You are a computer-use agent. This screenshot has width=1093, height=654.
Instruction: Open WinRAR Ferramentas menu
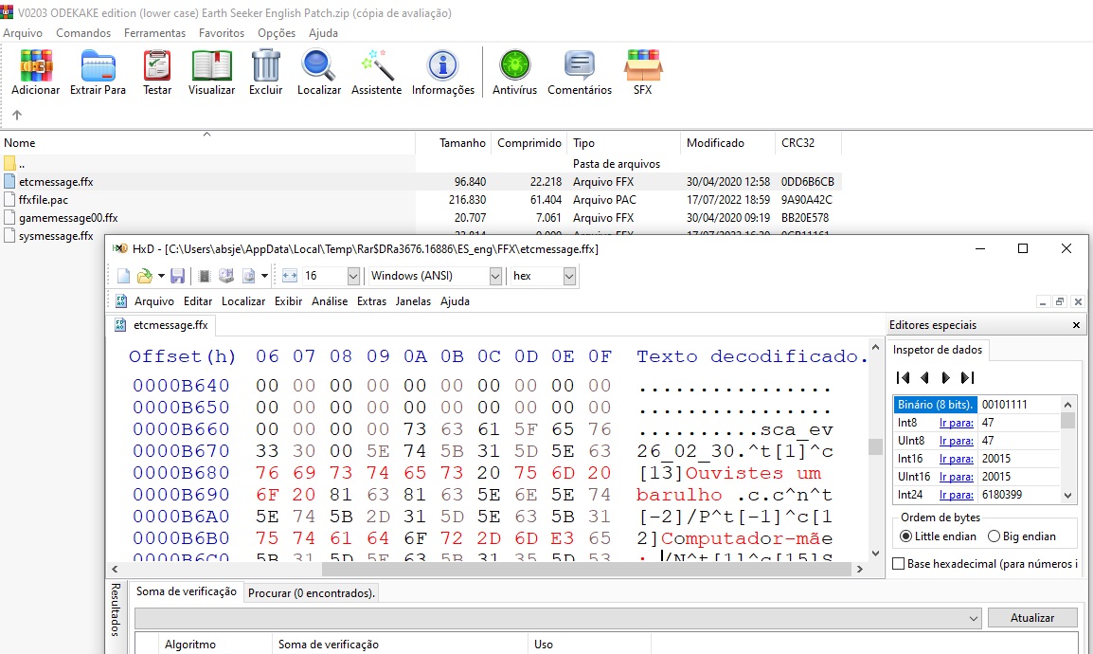(x=154, y=33)
